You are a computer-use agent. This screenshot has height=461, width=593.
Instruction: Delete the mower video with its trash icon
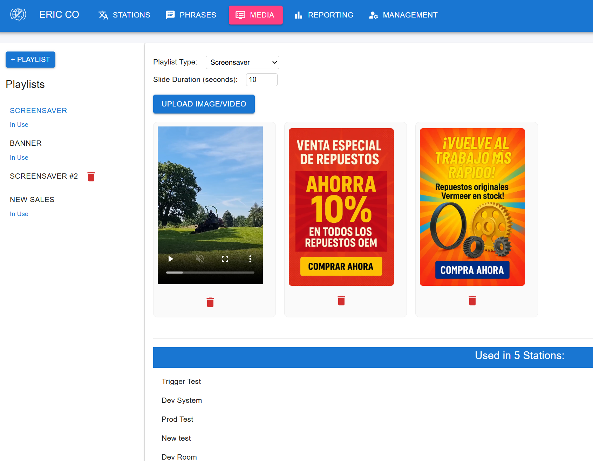pyautogui.click(x=210, y=302)
